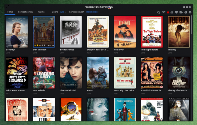Minimize the Popcorn Time window
The width and height of the screenshot is (197, 125).
[184, 7]
